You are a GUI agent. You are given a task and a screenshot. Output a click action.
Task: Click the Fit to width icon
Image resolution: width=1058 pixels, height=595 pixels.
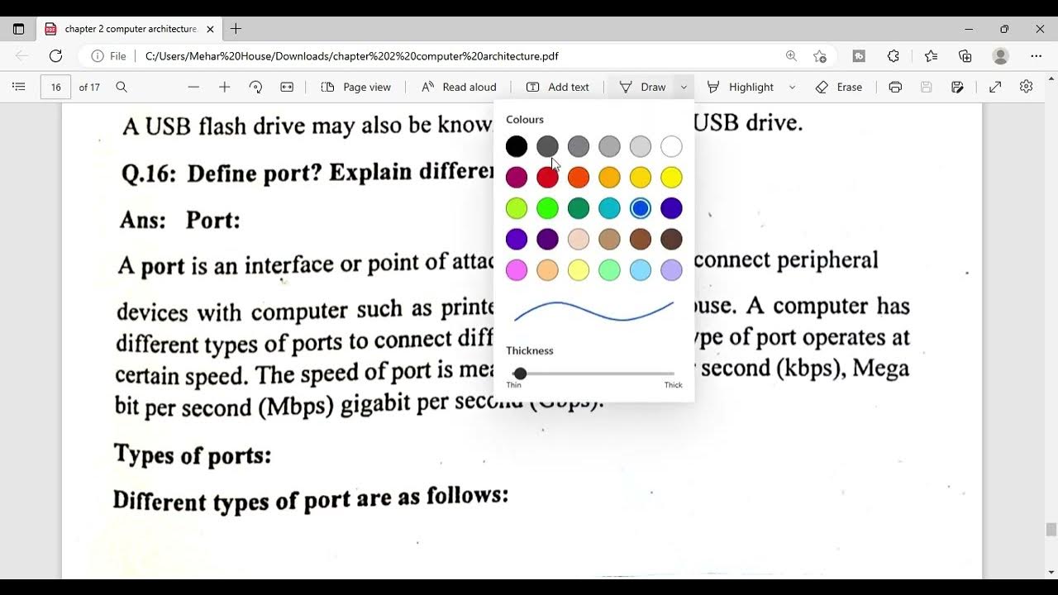click(x=287, y=87)
